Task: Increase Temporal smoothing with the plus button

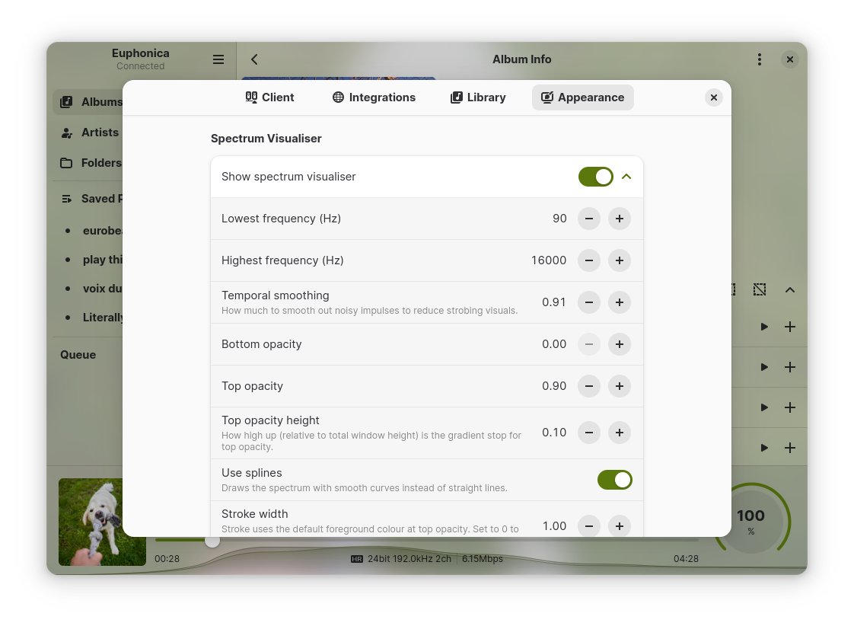Action: (x=619, y=302)
